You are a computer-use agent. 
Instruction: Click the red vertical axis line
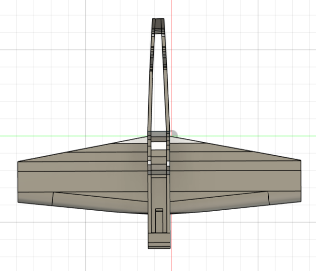tap(172, 72)
